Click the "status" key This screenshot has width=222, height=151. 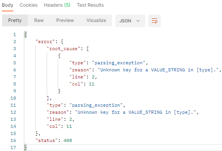click(46, 140)
